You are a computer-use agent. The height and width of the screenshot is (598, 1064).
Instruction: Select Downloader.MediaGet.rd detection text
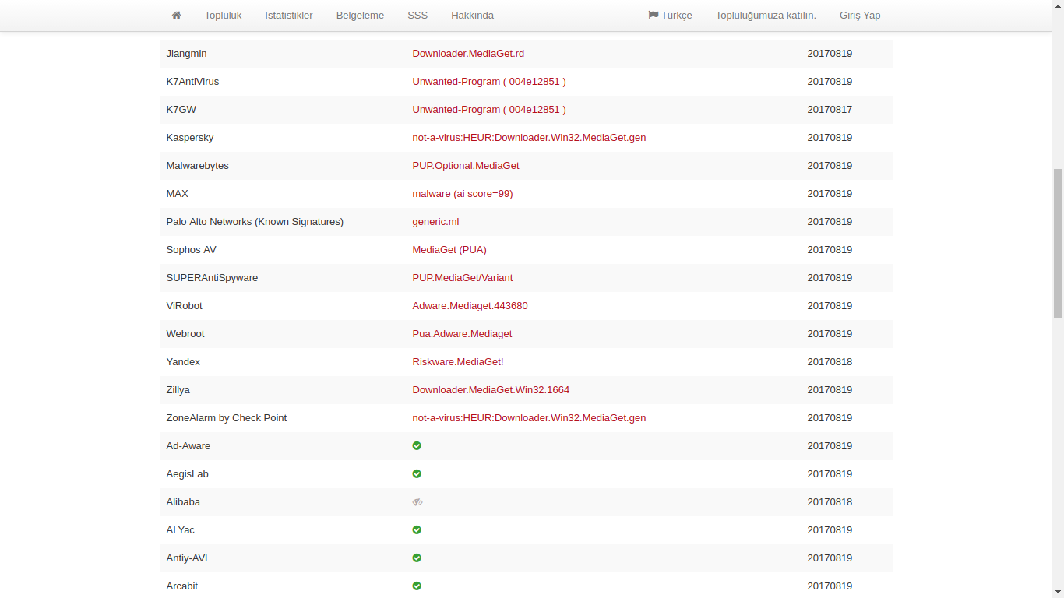click(468, 54)
